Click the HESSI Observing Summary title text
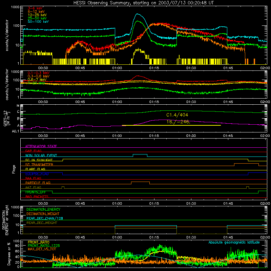The width and height of the screenshot is (271, 271). [x=143, y=3]
